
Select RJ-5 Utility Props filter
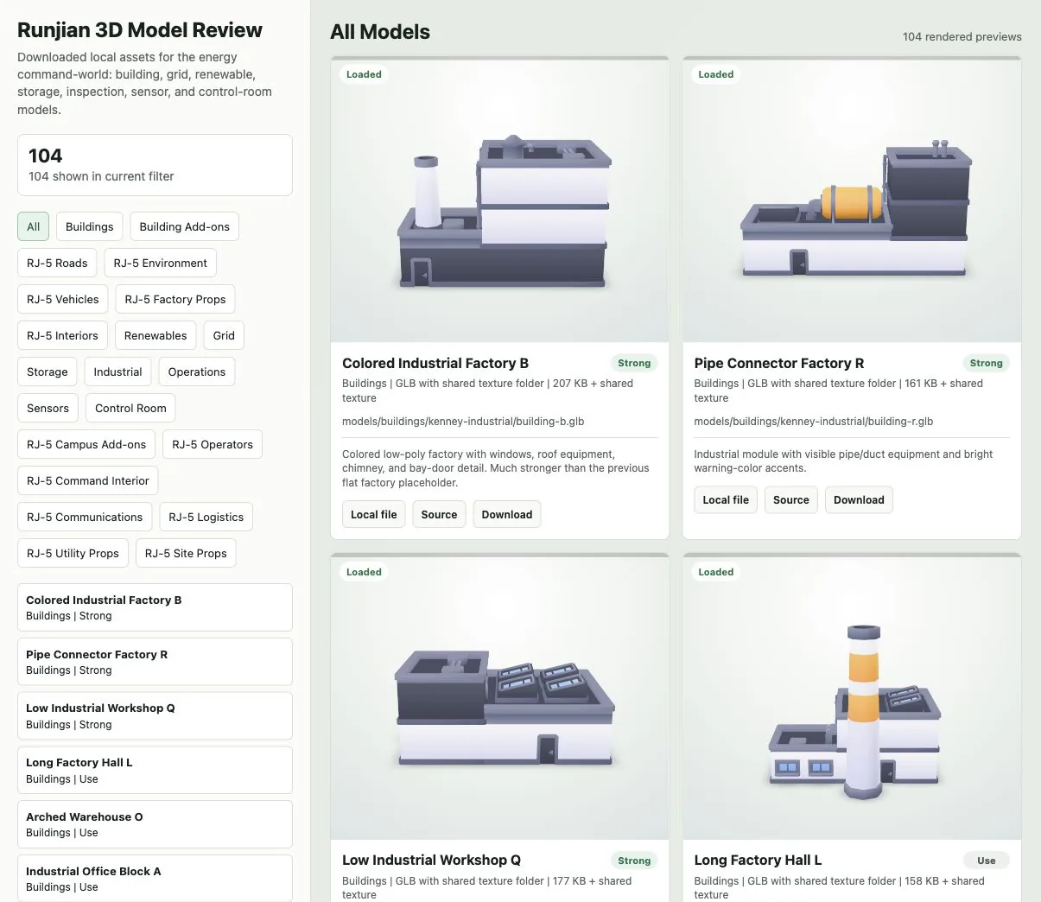pos(73,553)
